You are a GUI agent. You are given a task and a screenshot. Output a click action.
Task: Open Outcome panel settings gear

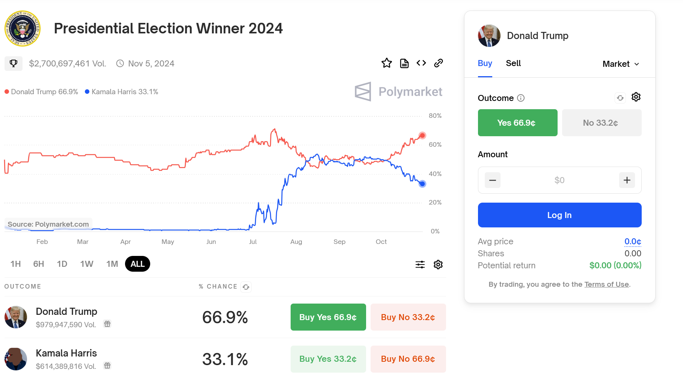click(636, 97)
